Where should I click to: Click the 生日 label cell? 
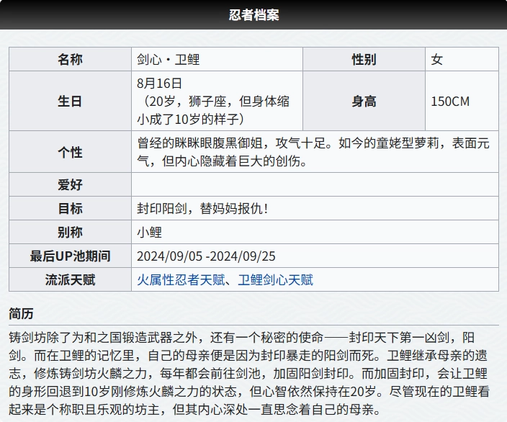70,101
